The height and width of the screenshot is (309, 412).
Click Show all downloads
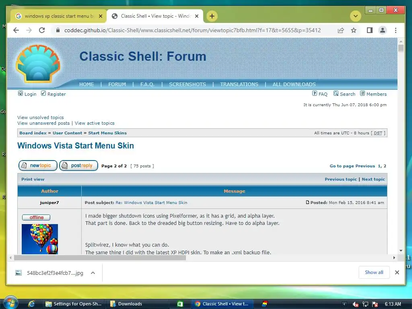coord(374,272)
